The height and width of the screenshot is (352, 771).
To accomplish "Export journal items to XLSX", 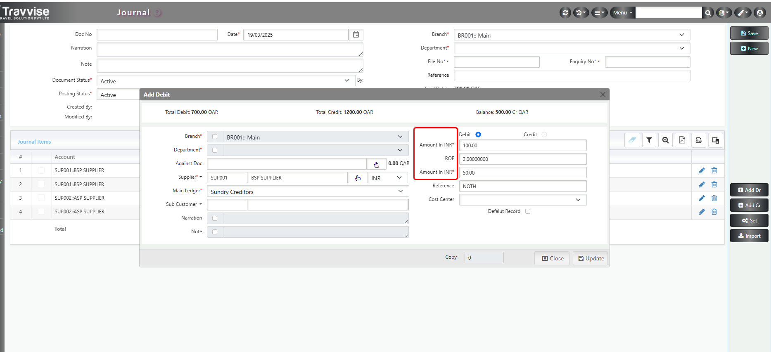I will [x=699, y=140].
